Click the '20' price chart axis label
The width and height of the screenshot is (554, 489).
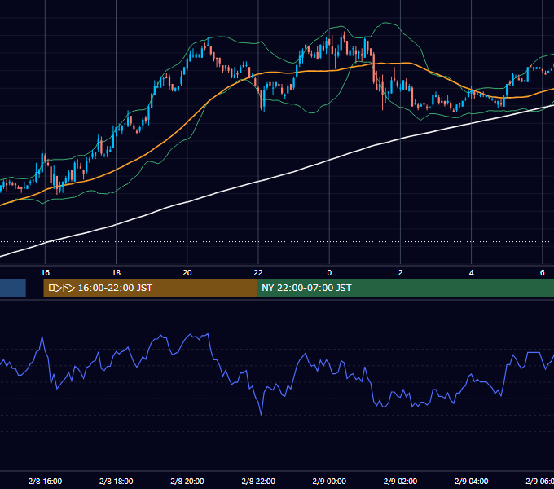tap(187, 273)
